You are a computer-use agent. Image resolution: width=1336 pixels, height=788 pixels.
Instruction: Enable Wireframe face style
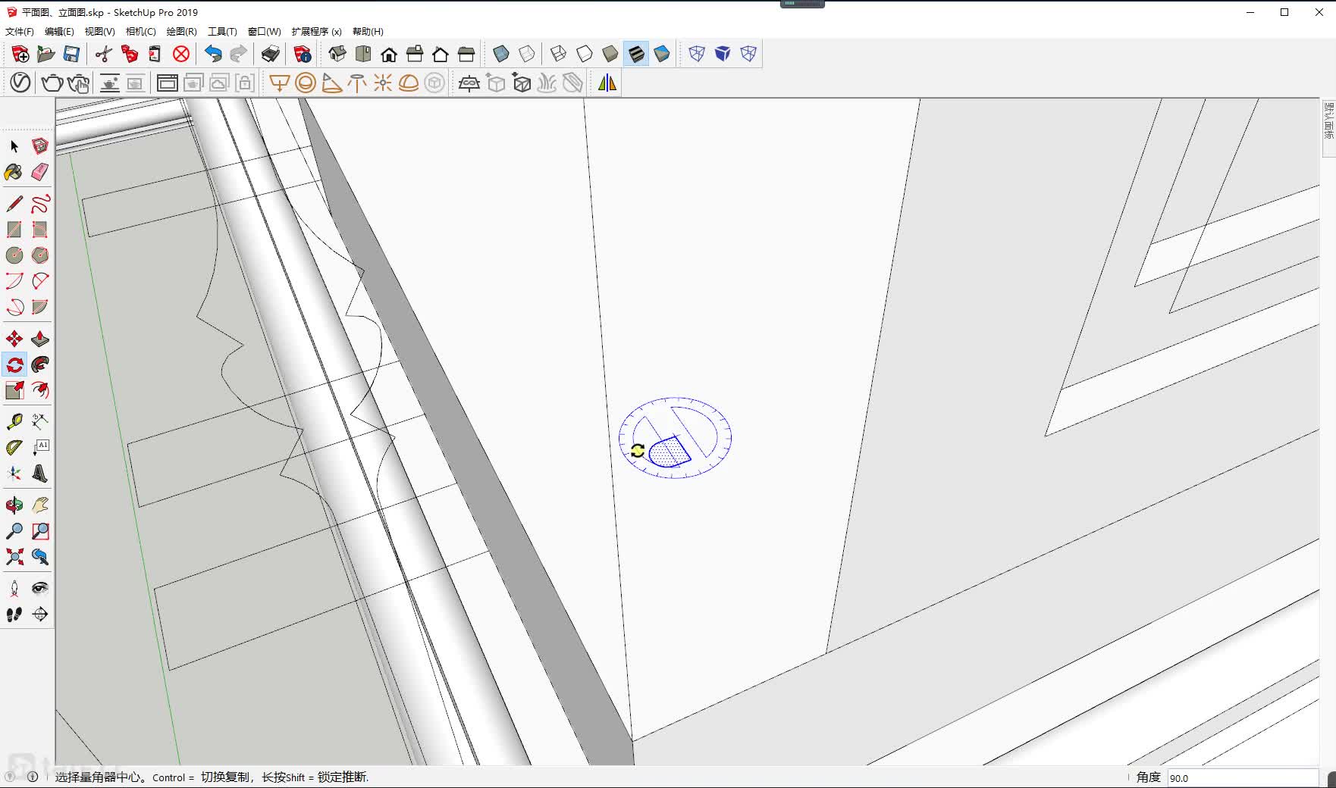coord(559,54)
